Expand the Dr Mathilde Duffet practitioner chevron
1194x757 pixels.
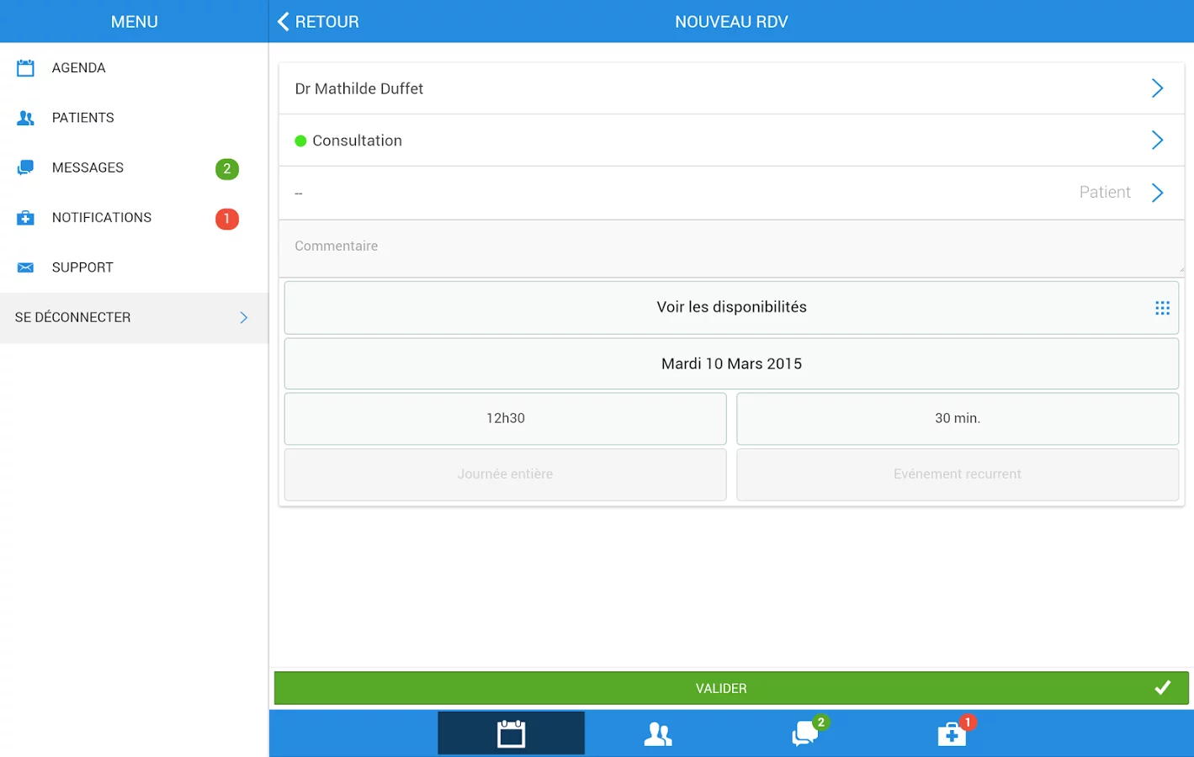1157,87
